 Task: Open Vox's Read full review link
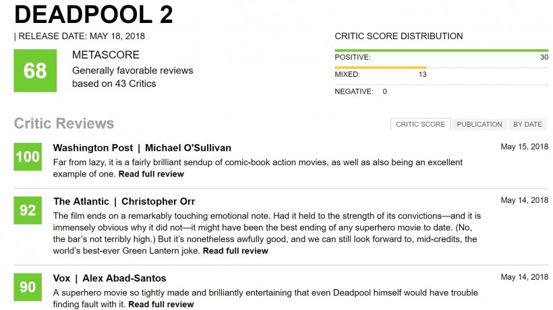[x=161, y=305]
